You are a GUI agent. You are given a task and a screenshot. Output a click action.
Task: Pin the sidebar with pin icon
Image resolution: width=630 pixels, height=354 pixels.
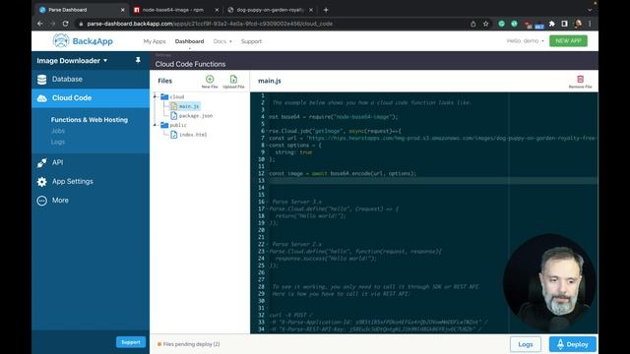click(x=138, y=60)
